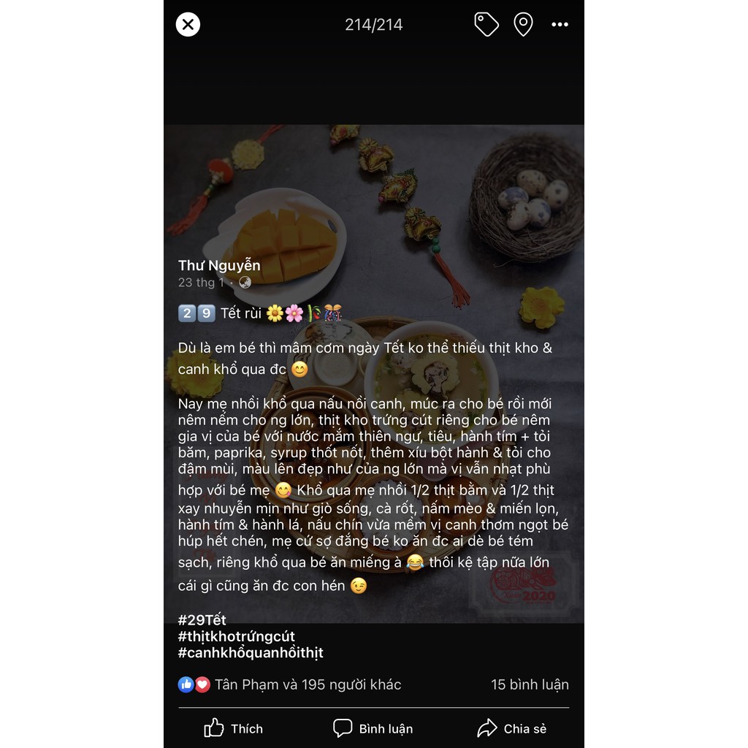Click the red heart reaction icon
748x748 pixels.
click(202, 684)
